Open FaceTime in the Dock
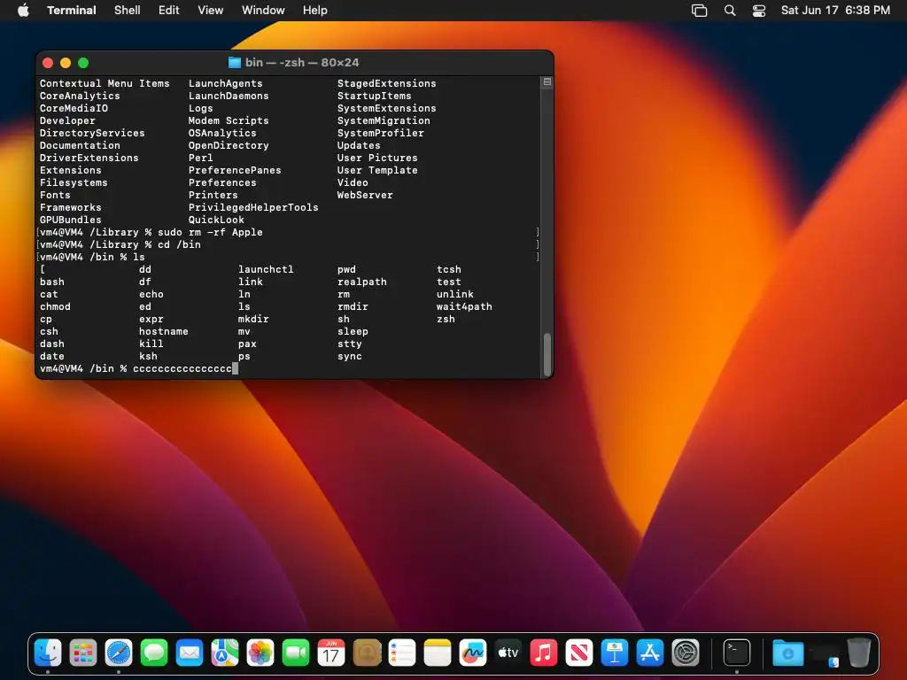907x680 pixels. (296, 653)
